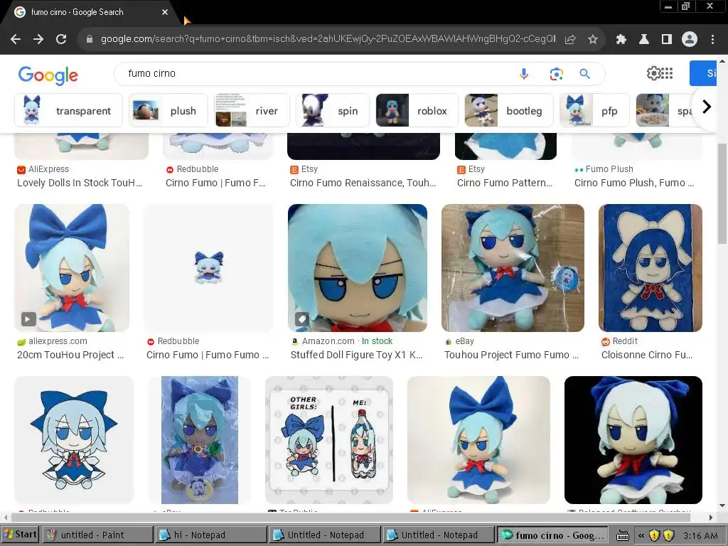Open Cirno Fumo Plush, Fumo ... link
Viewport: 728px width, 546px height.
[x=634, y=183]
